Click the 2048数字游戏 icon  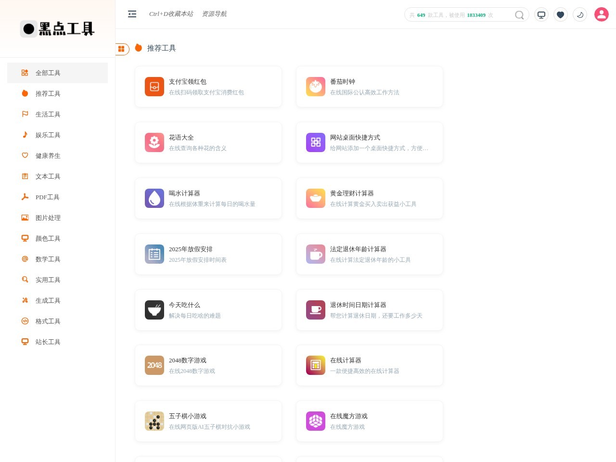(154, 365)
